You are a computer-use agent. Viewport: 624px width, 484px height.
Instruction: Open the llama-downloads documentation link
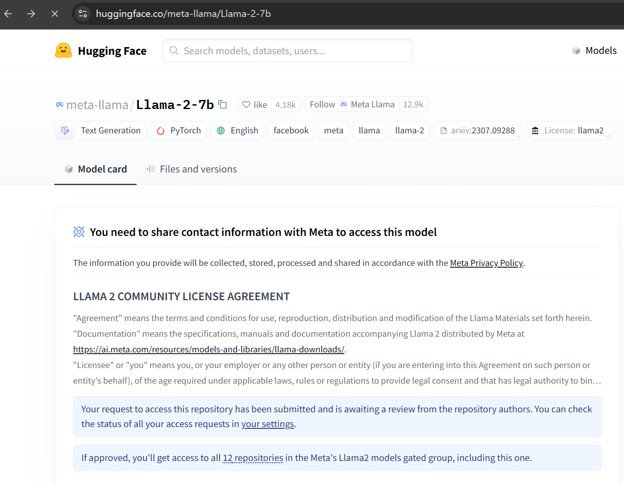coord(209,350)
